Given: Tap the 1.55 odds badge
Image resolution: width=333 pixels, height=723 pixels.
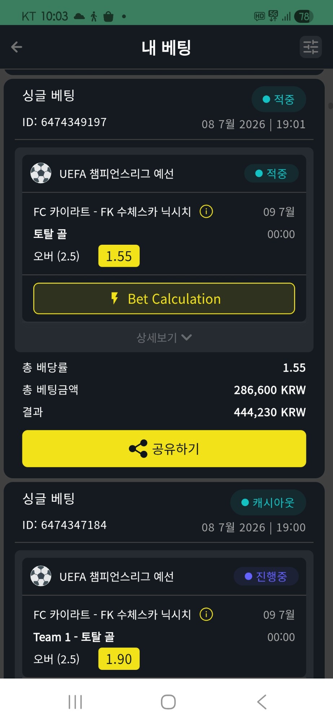Looking at the screenshot, I should [119, 256].
